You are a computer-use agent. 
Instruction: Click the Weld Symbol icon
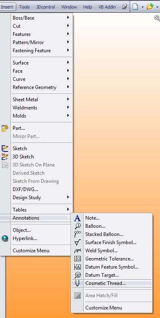[78, 251]
